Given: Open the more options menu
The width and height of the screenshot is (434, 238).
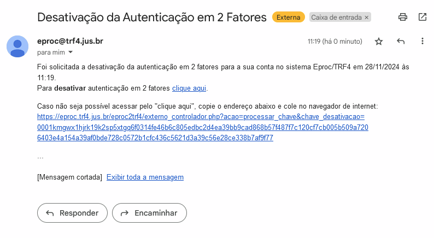Looking at the screenshot, I should (x=422, y=41).
